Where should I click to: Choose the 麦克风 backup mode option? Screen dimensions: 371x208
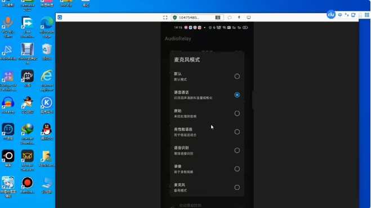(x=207, y=187)
